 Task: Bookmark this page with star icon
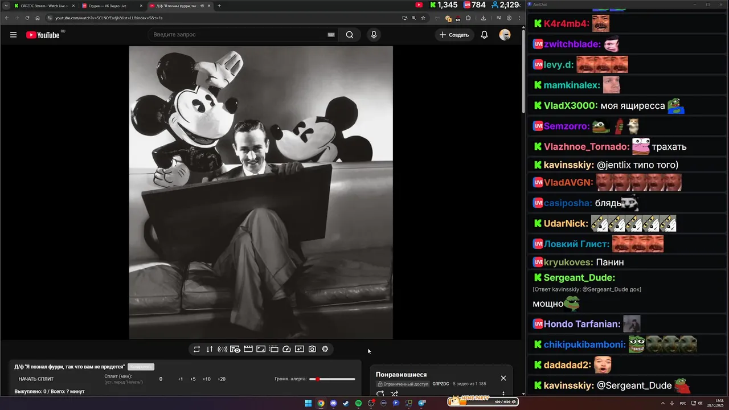[x=423, y=18]
